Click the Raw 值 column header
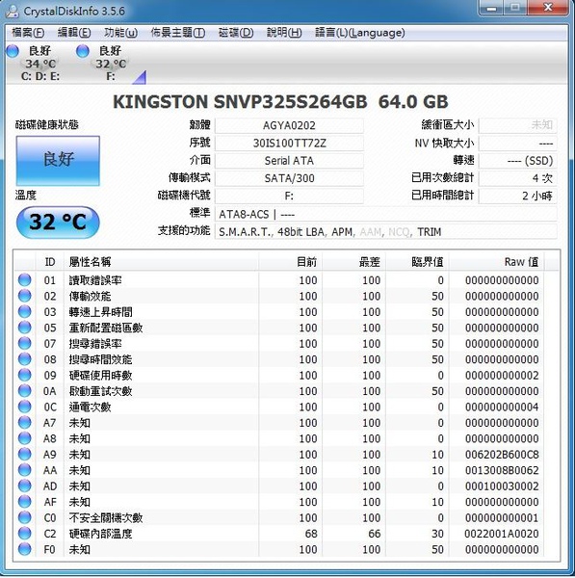The width and height of the screenshot is (575, 578). [496, 262]
